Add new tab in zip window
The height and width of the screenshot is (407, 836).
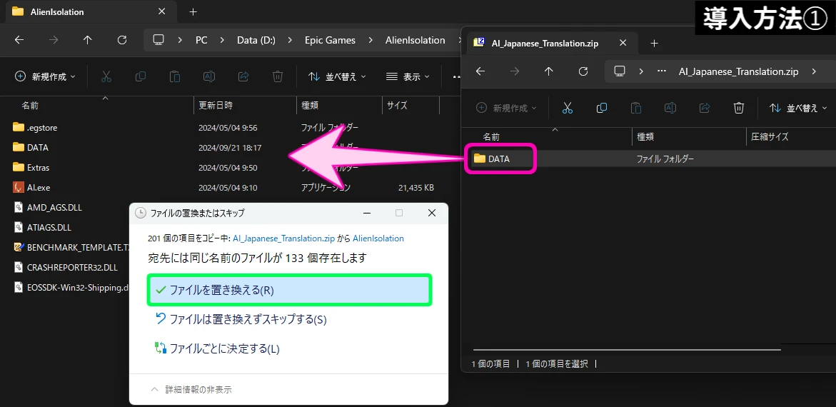click(655, 44)
